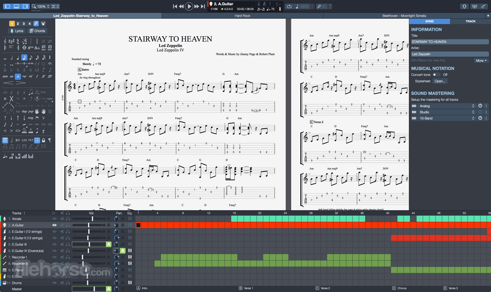
Task: Toggle power for Analog mastering effect
Action: pos(480,106)
